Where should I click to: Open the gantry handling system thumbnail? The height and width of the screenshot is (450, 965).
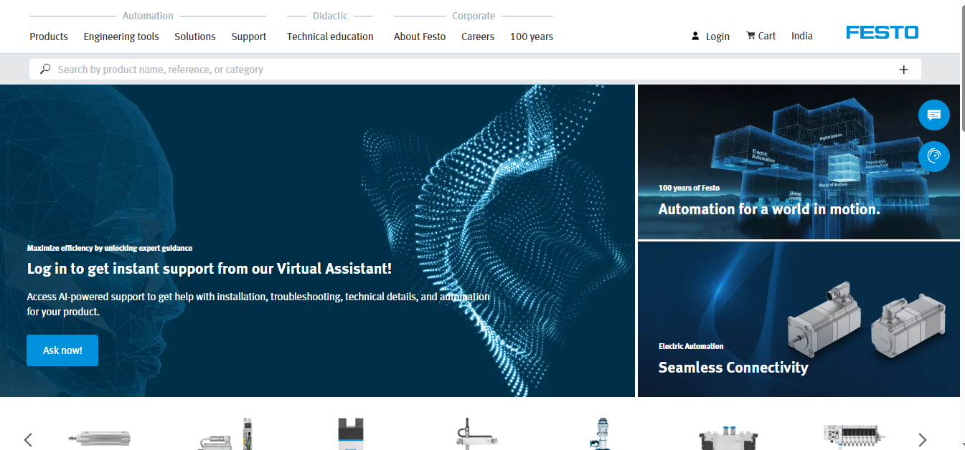point(477,434)
